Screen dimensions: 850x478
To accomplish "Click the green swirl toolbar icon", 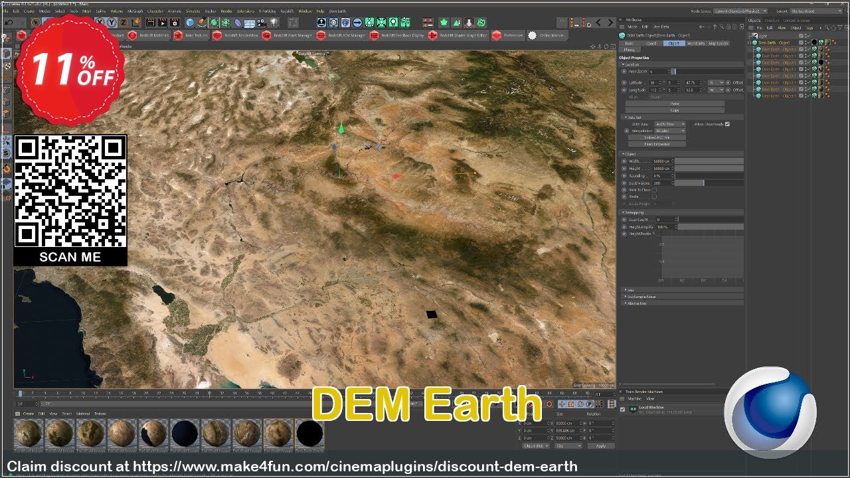I will (481, 22).
